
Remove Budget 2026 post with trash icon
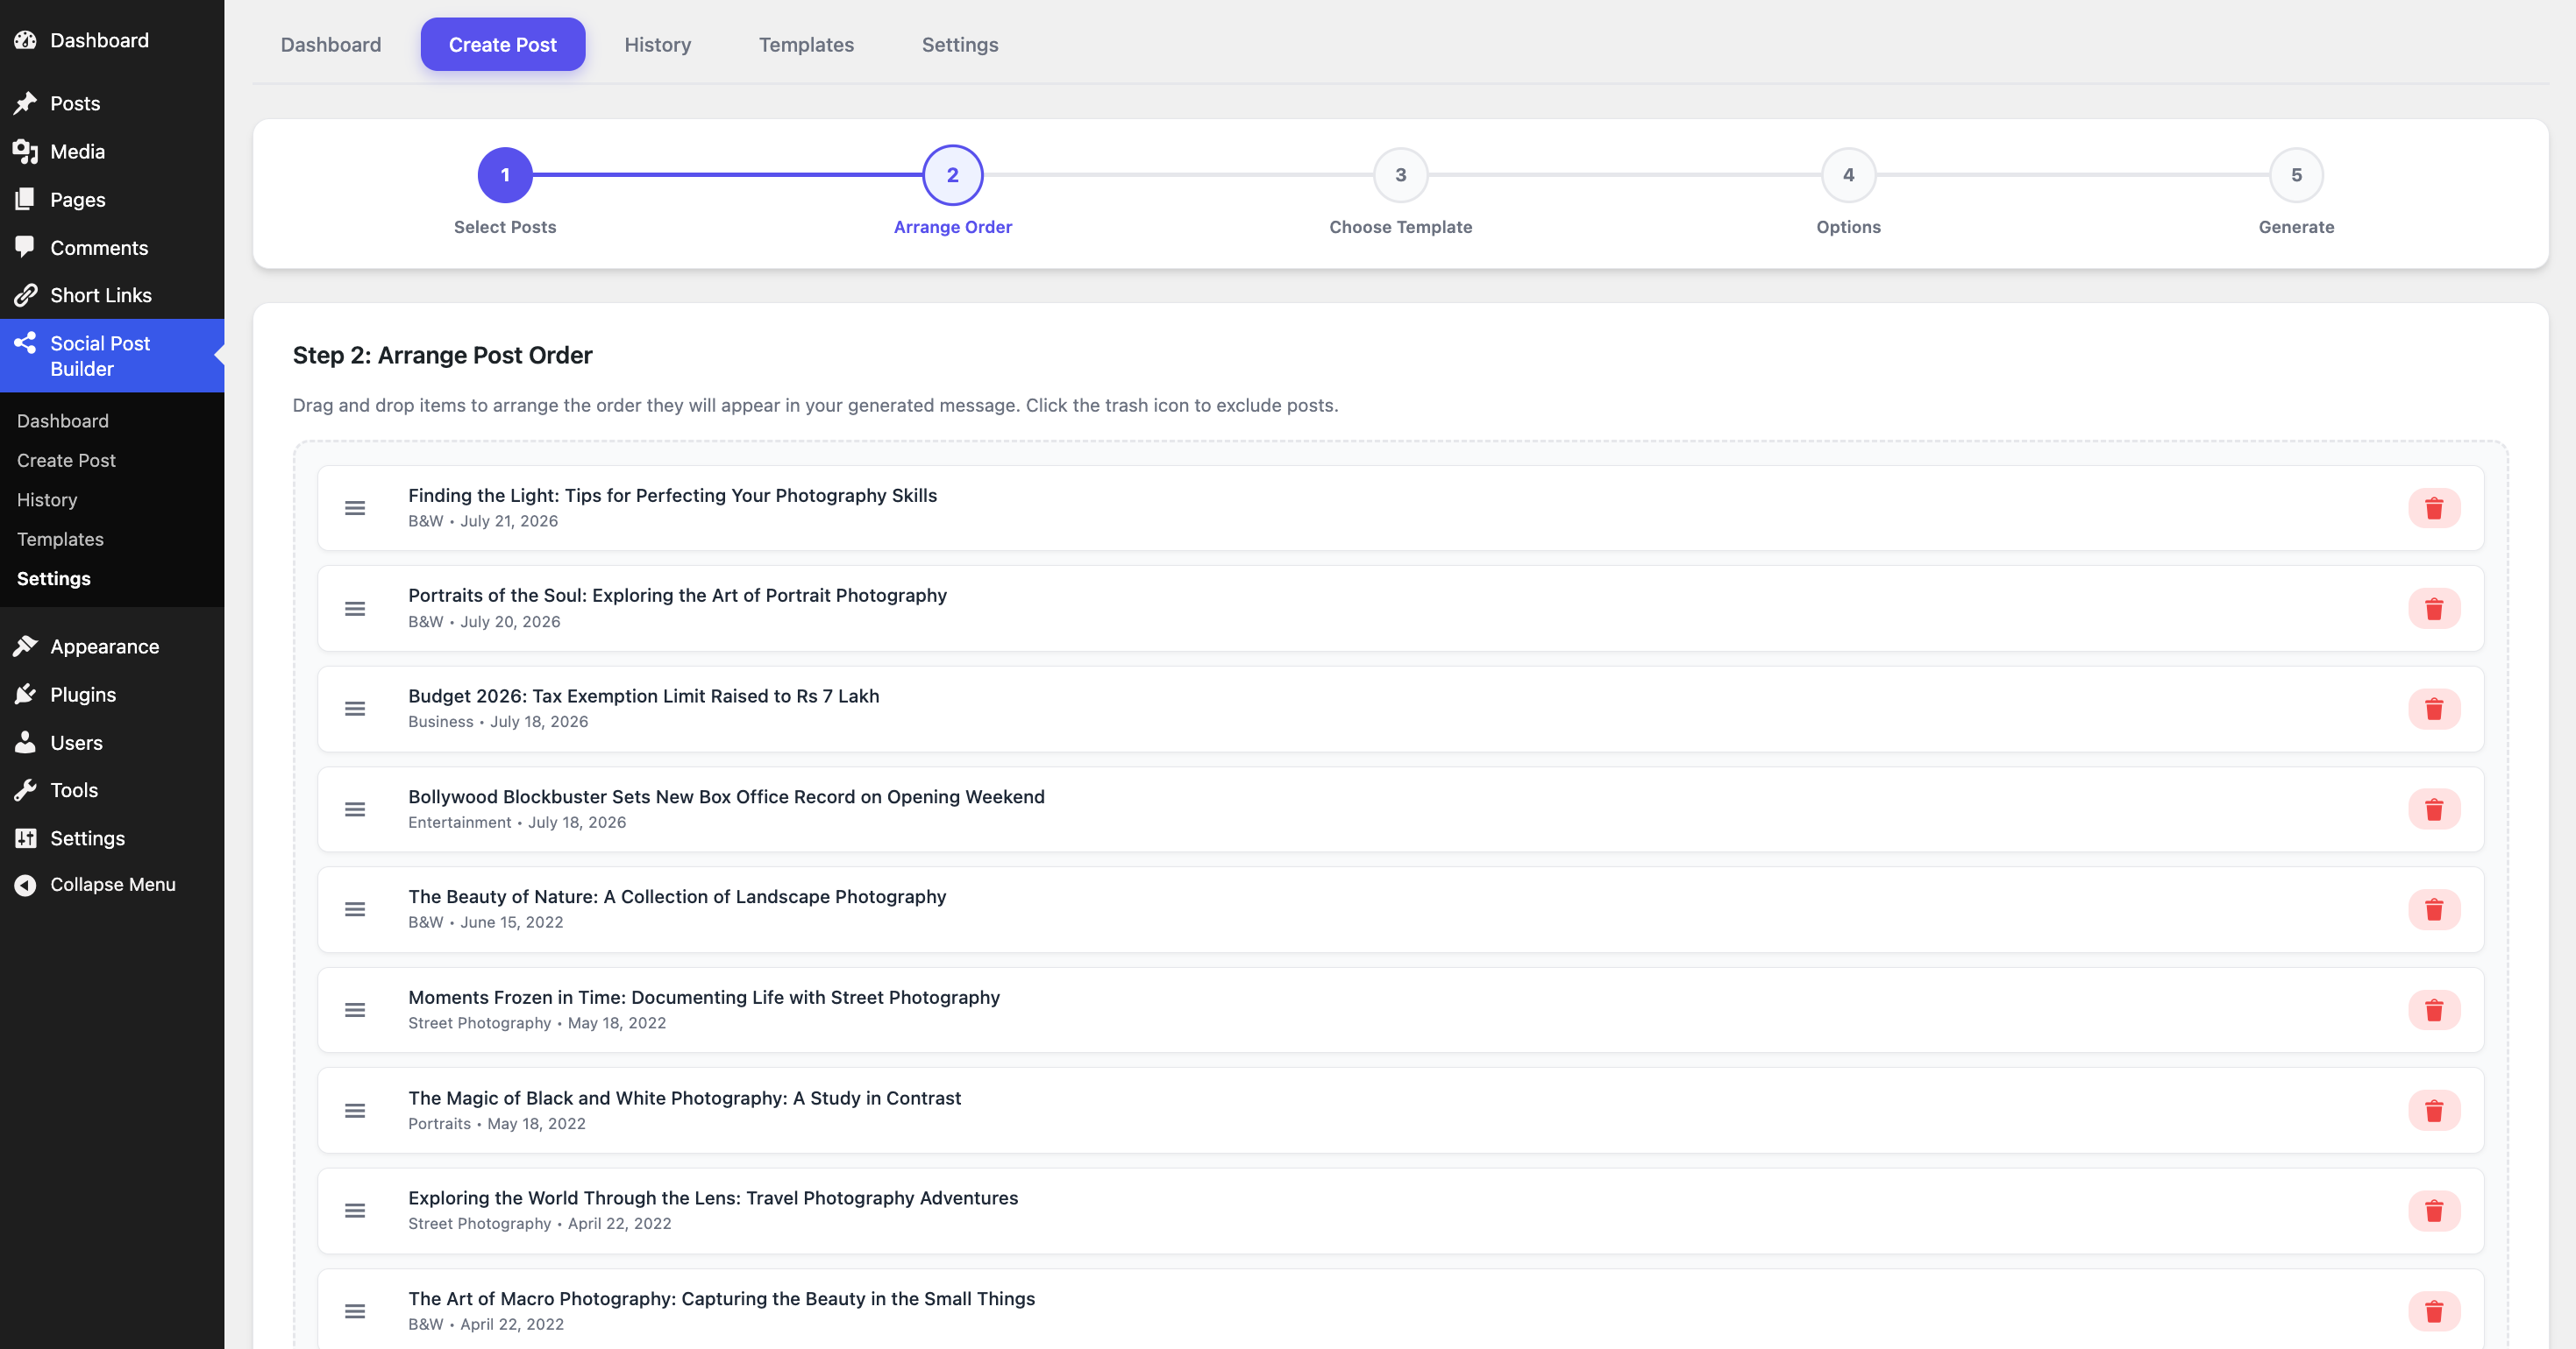pos(2433,710)
